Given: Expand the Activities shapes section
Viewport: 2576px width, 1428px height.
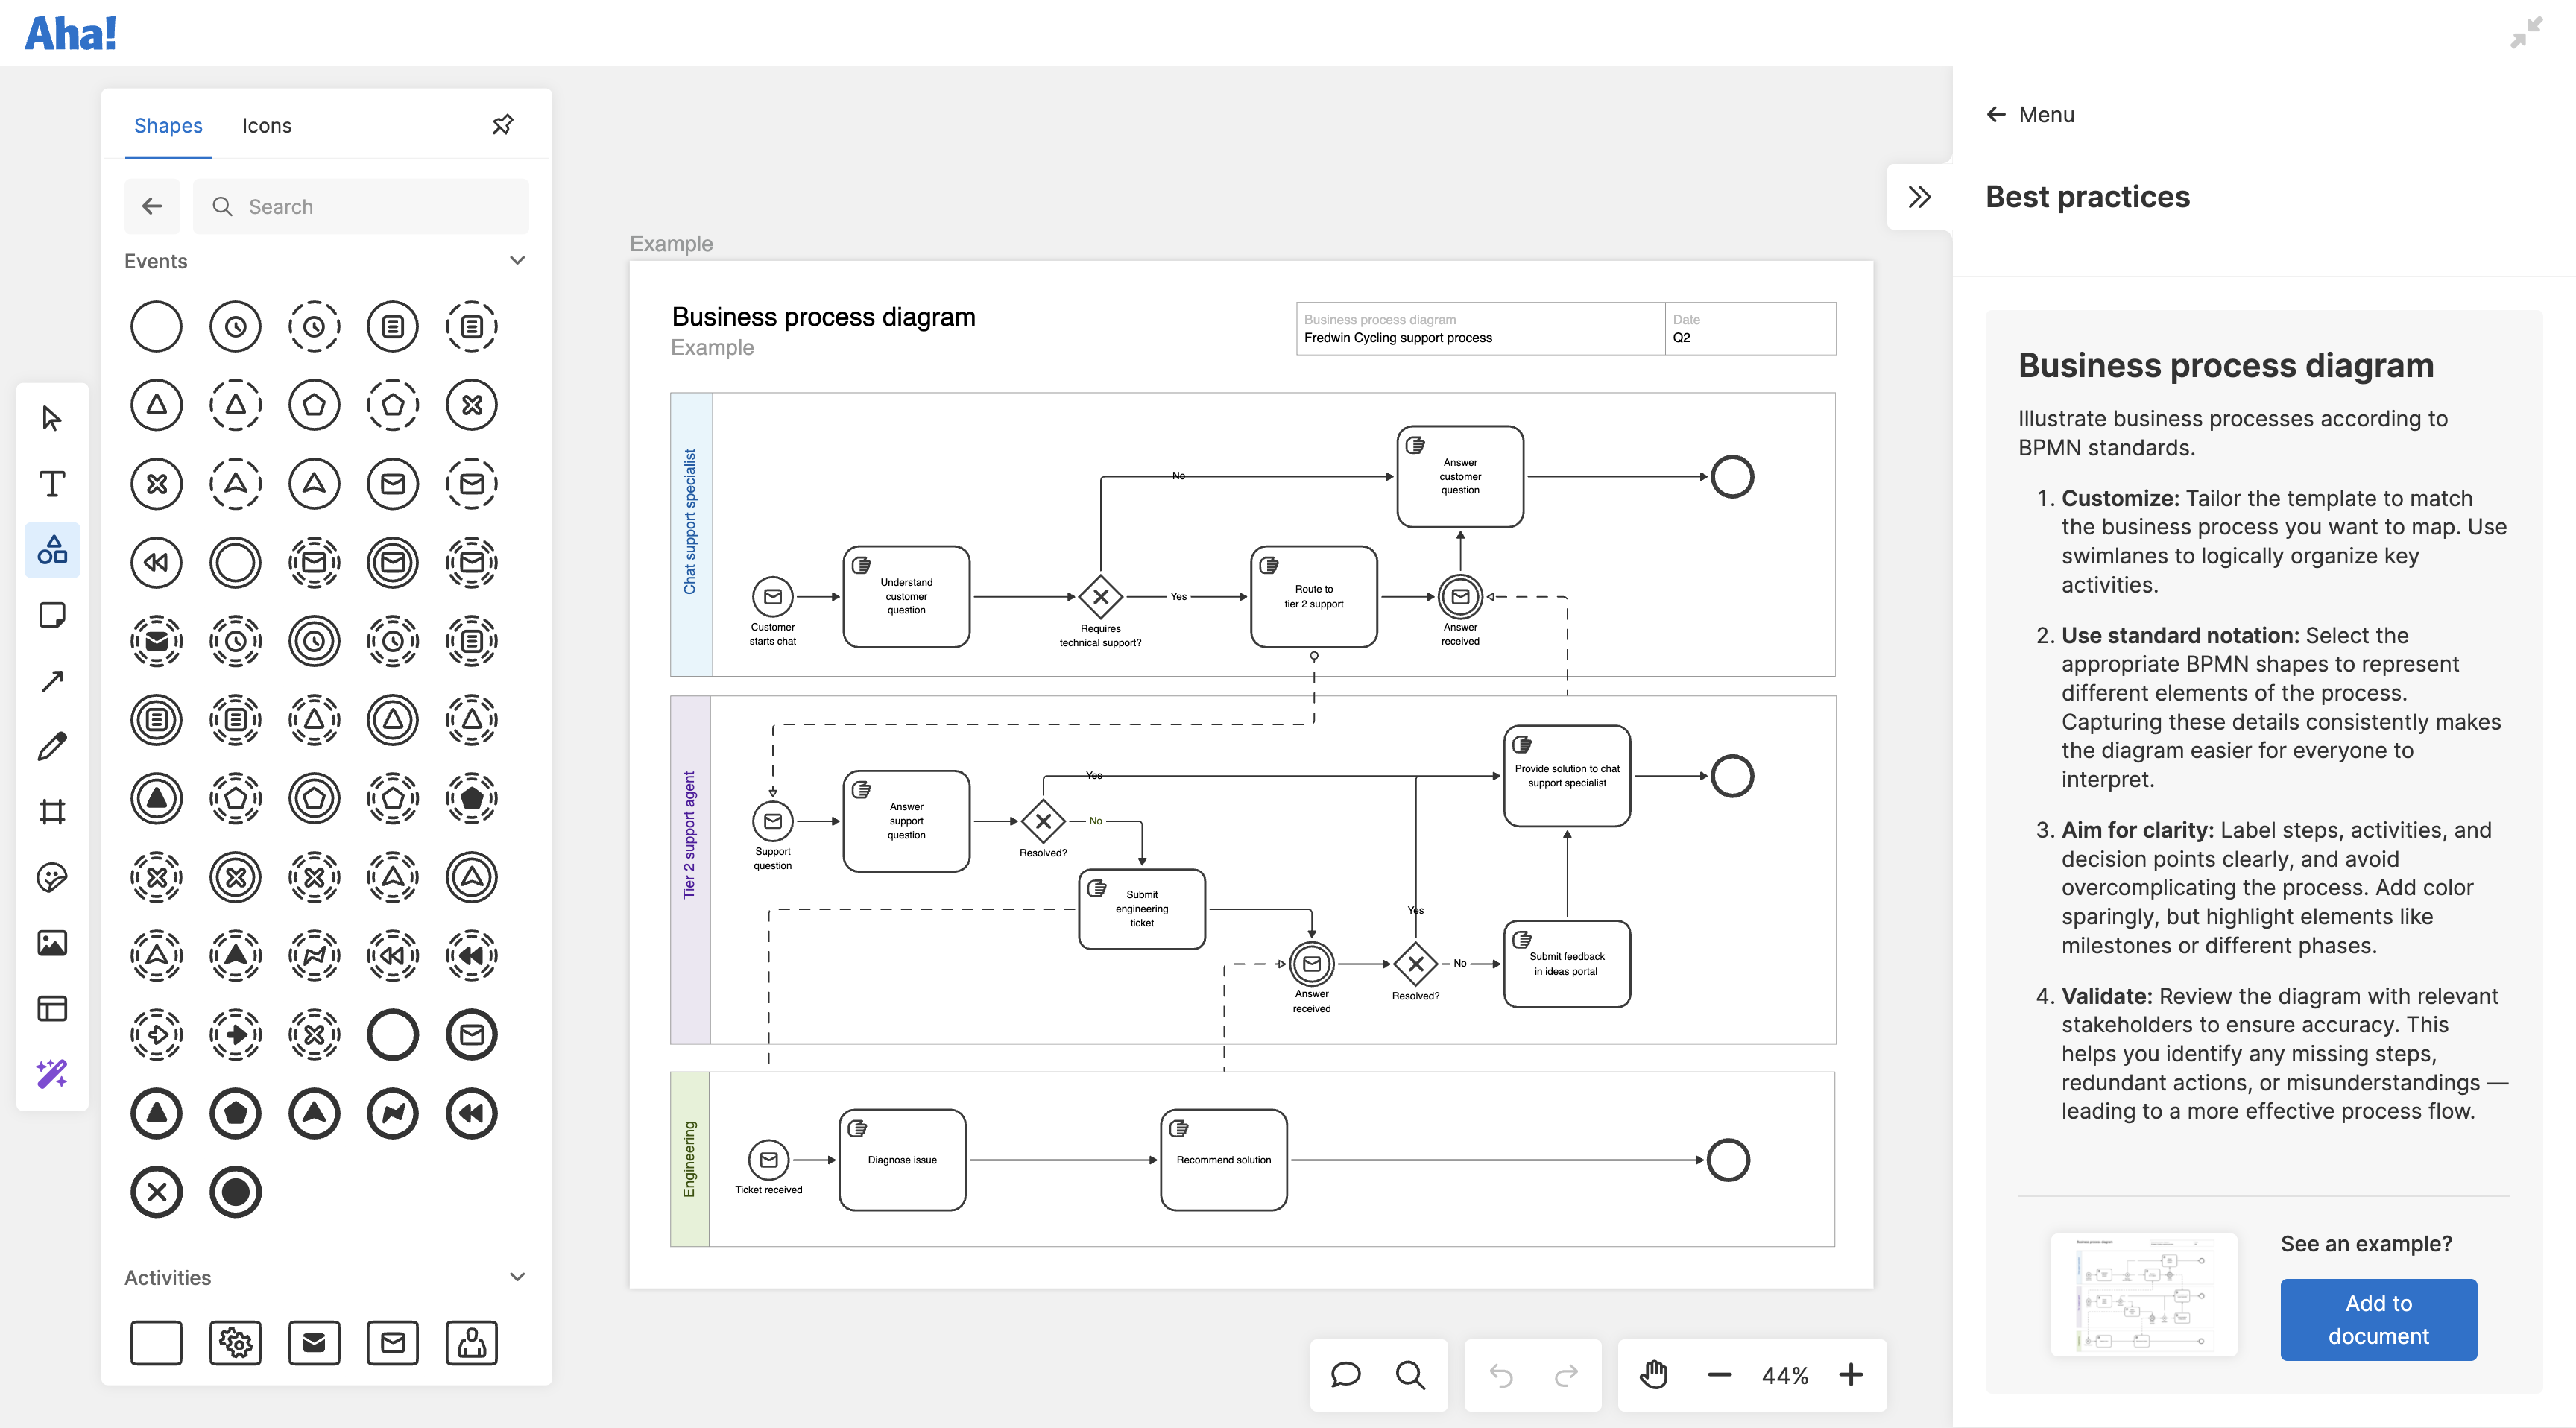Looking at the screenshot, I should [518, 1277].
